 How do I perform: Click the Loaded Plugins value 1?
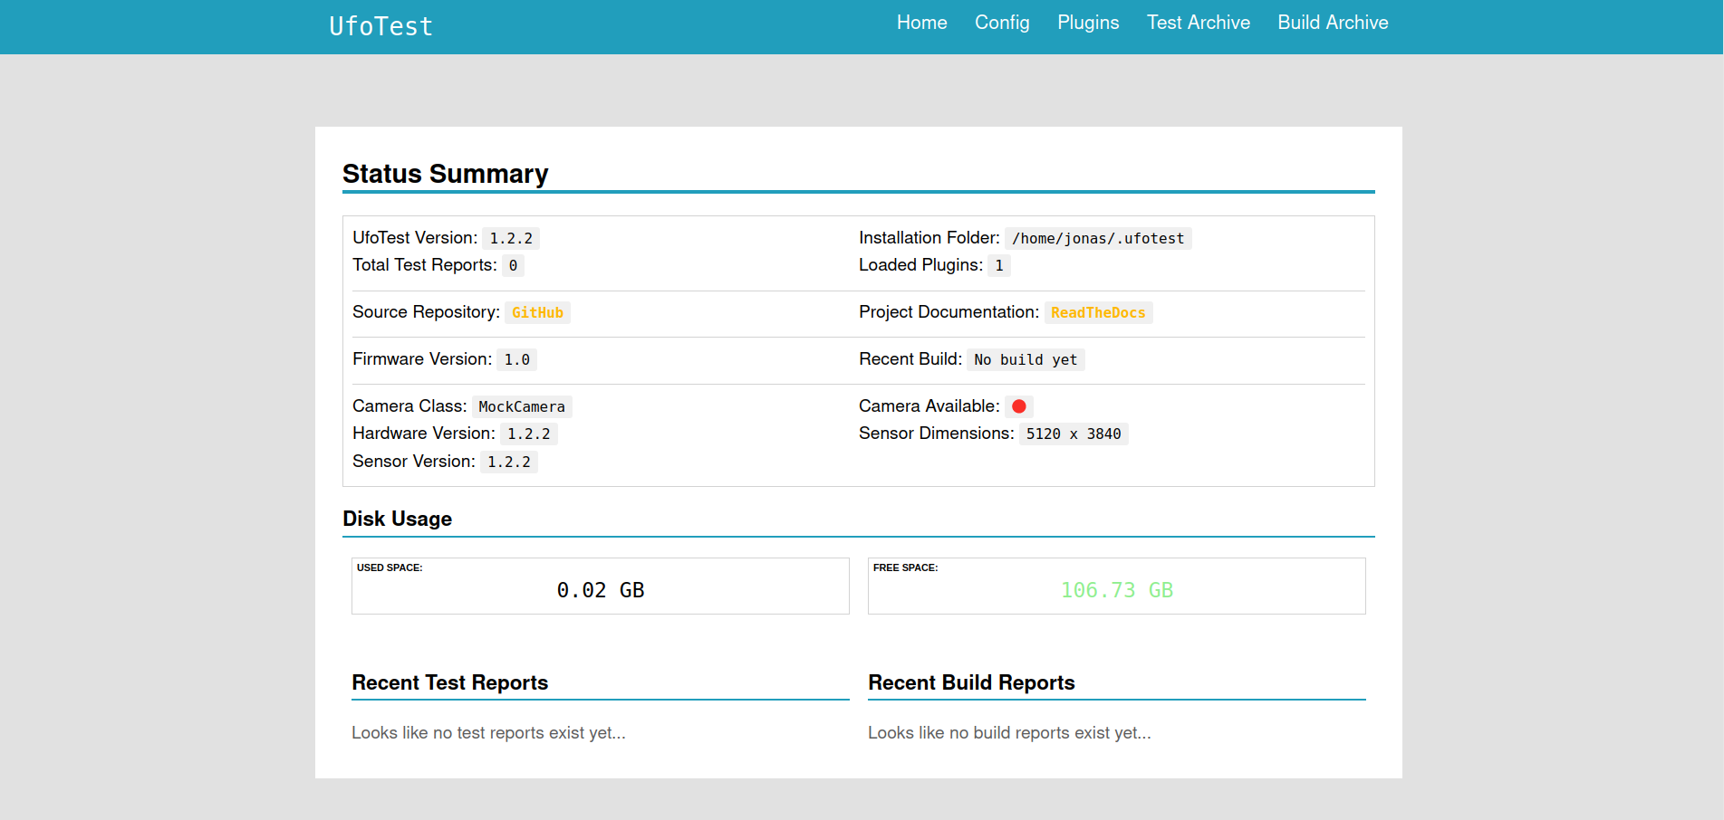[x=999, y=265]
